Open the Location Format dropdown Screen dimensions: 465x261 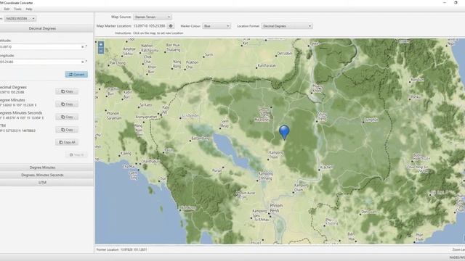pyautogui.click(x=287, y=26)
